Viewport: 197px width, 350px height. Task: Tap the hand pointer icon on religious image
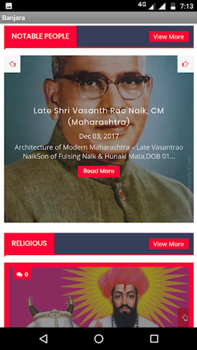(x=185, y=318)
